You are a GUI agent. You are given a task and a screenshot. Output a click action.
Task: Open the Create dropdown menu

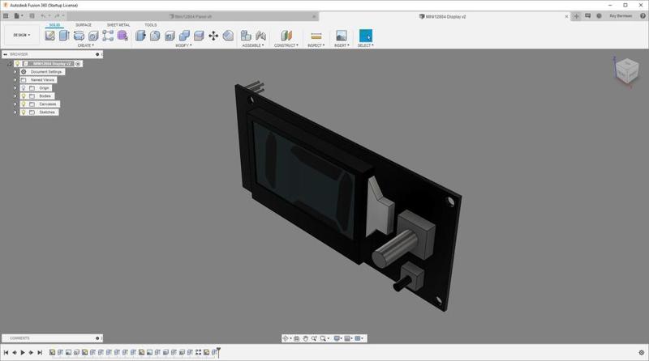(x=86, y=45)
